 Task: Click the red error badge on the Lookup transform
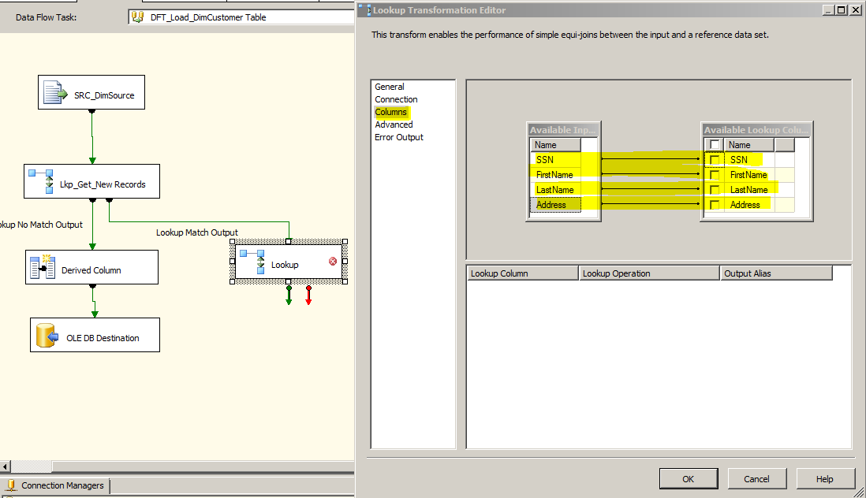[x=334, y=262]
